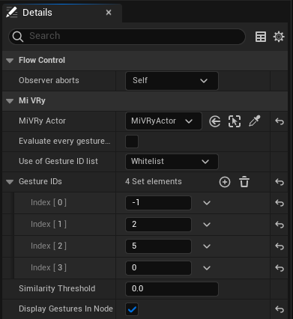Open the MiVRy Actor dropdown

click(163, 121)
